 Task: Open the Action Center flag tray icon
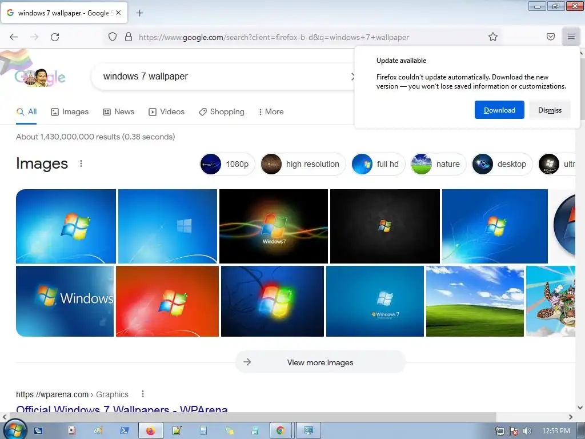tap(514, 431)
